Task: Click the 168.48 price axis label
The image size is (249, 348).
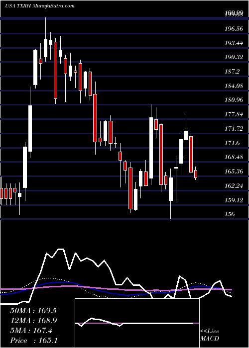Action: [x=234, y=157]
